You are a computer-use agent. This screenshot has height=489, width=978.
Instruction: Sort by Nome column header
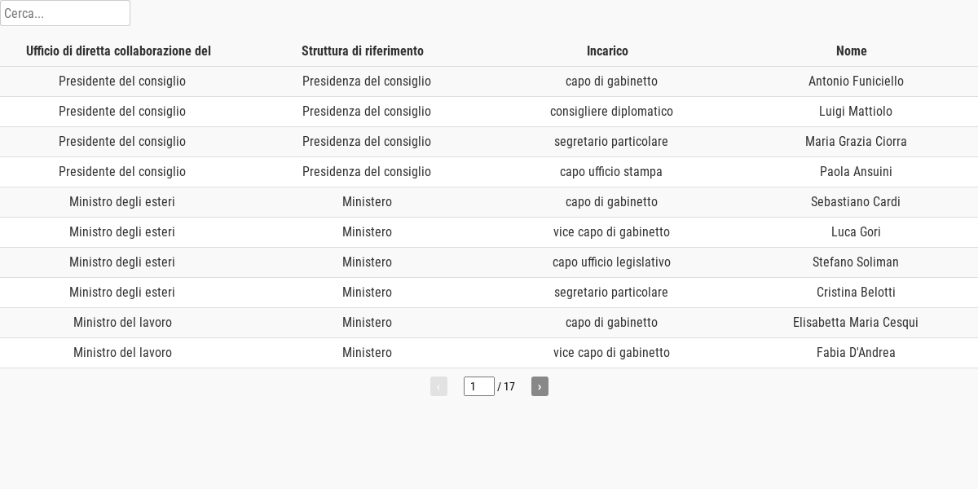[852, 51]
